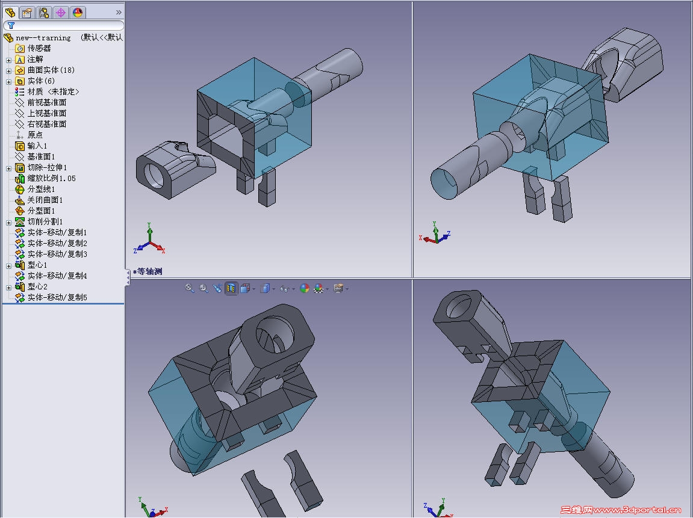Click the 关闭曲面1 shut-off surface icon

pos(19,200)
